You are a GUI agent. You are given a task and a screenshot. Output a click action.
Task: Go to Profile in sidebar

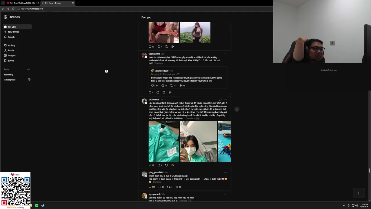(9, 51)
